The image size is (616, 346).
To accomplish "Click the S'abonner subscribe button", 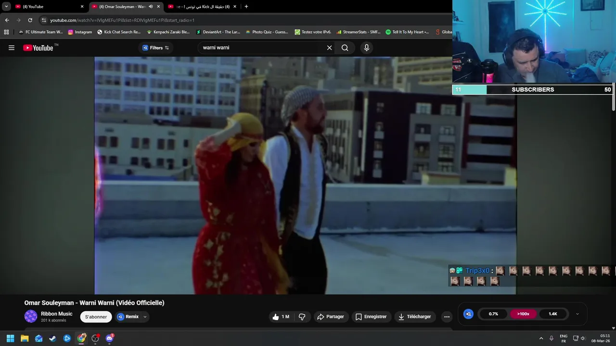I will tap(96, 317).
